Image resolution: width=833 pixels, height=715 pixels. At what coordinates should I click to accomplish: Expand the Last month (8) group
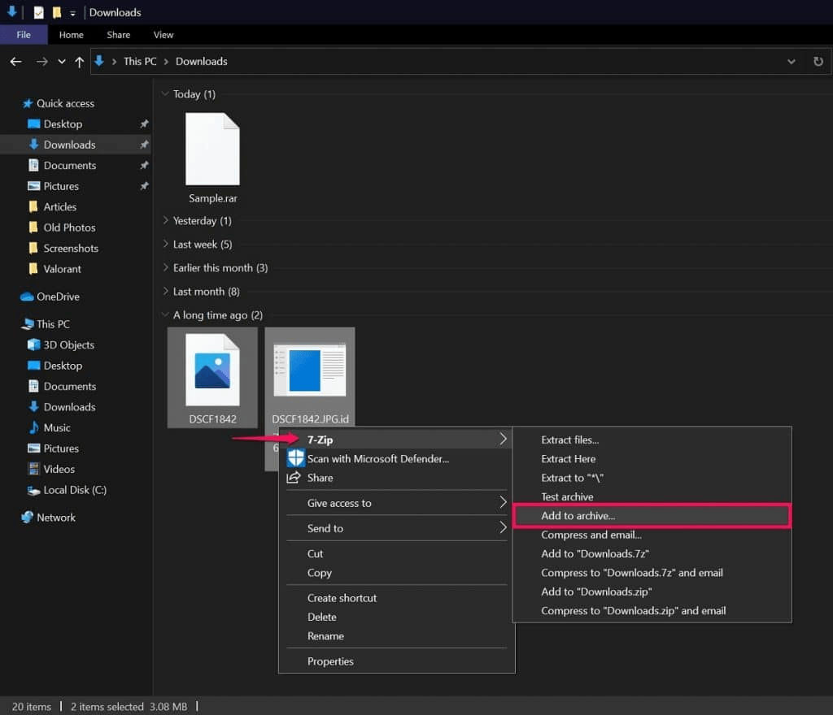click(x=165, y=291)
